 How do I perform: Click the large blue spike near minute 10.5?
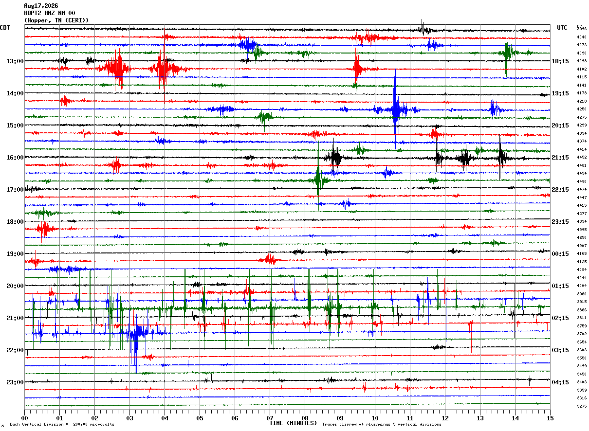395,108
